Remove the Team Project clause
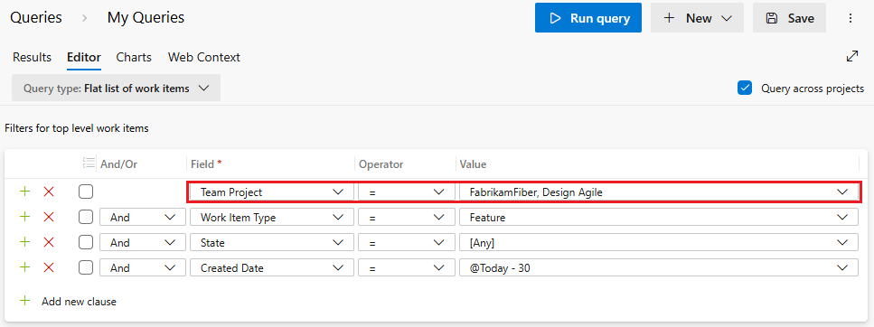The width and height of the screenshot is (874, 327). tap(49, 192)
